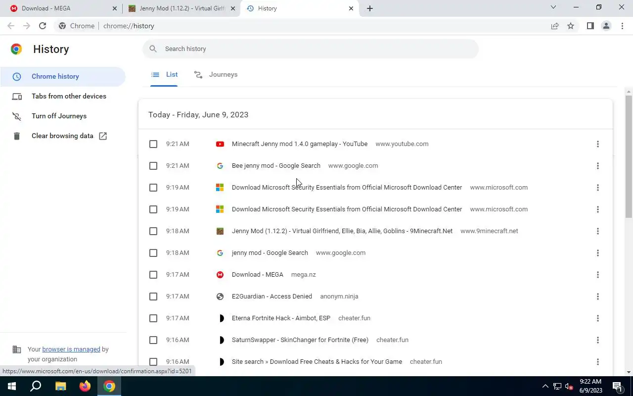This screenshot has height=396, width=633.
Task: Open Eterna Fortnite Hack - Aimbot, ESP link
Action: [281, 318]
